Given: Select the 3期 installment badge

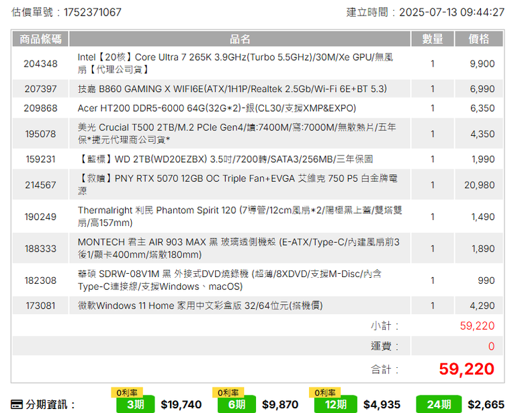Looking at the screenshot, I should point(135,404).
